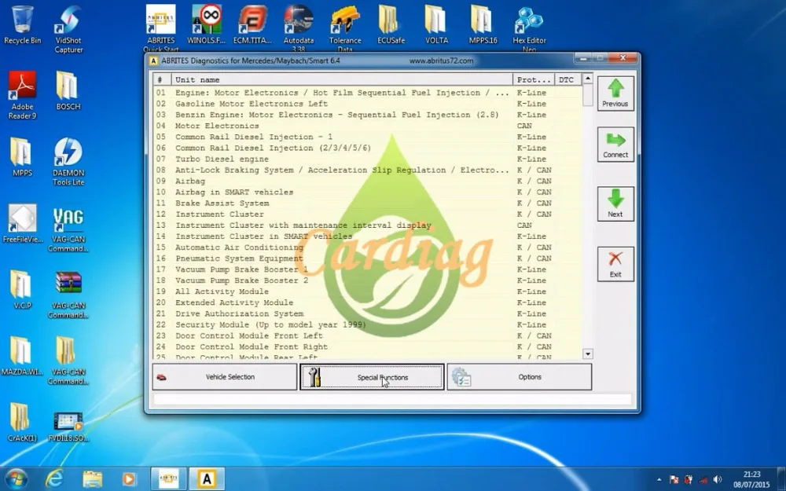Launch ABRITES Quick Start desktop shortcut
The height and width of the screenshot is (491, 786).
pyautogui.click(x=161, y=28)
